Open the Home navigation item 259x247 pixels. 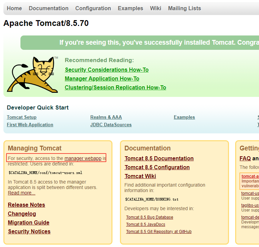click(14, 8)
